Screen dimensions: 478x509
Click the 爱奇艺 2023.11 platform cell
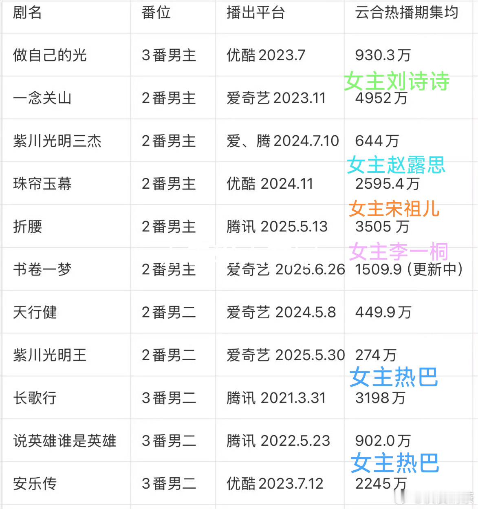pyautogui.click(x=276, y=98)
